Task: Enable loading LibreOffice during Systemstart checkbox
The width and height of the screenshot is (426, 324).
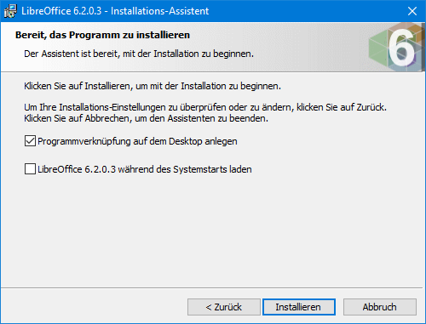Action: pos(30,169)
